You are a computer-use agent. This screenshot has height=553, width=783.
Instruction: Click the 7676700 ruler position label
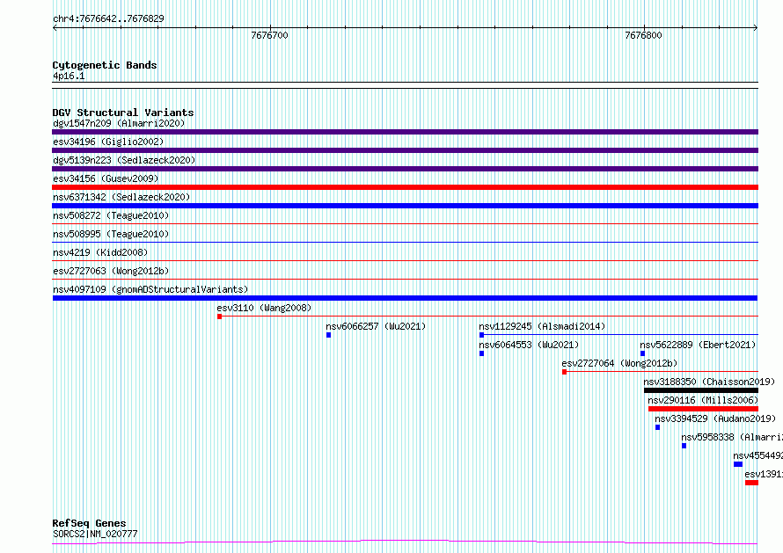click(270, 35)
